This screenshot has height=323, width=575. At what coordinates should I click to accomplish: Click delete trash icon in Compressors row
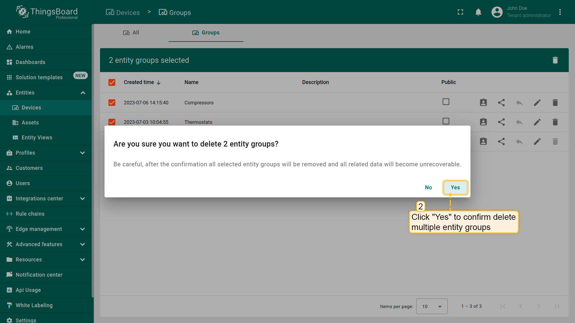click(555, 103)
